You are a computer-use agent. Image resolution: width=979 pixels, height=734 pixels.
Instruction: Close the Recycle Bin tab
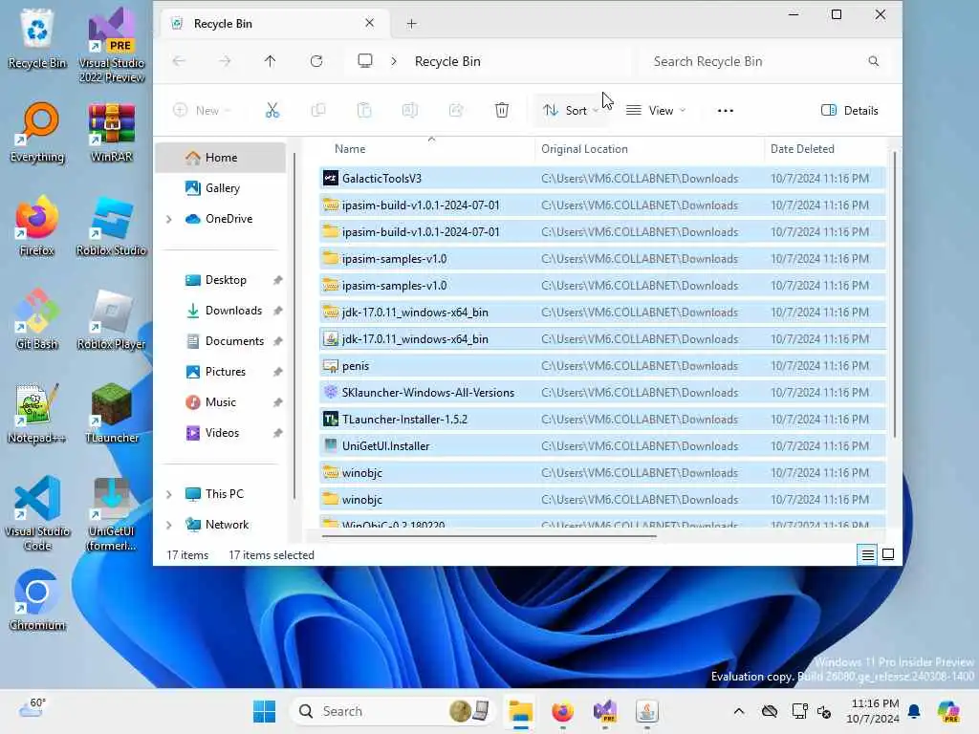369,23
